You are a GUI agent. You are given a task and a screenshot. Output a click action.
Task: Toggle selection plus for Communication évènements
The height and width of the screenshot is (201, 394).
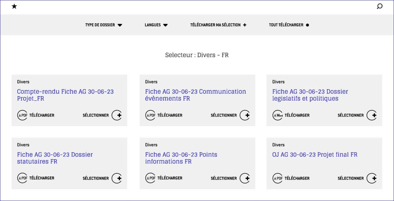pos(245,115)
